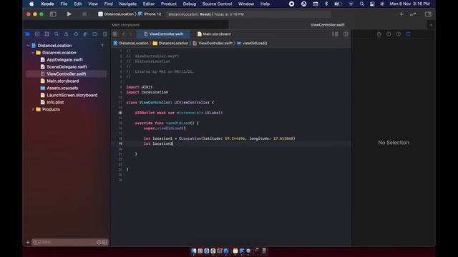Show the Debug navigator

pyautogui.click(x=85, y=34)
